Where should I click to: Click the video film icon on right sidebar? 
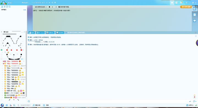195,15
